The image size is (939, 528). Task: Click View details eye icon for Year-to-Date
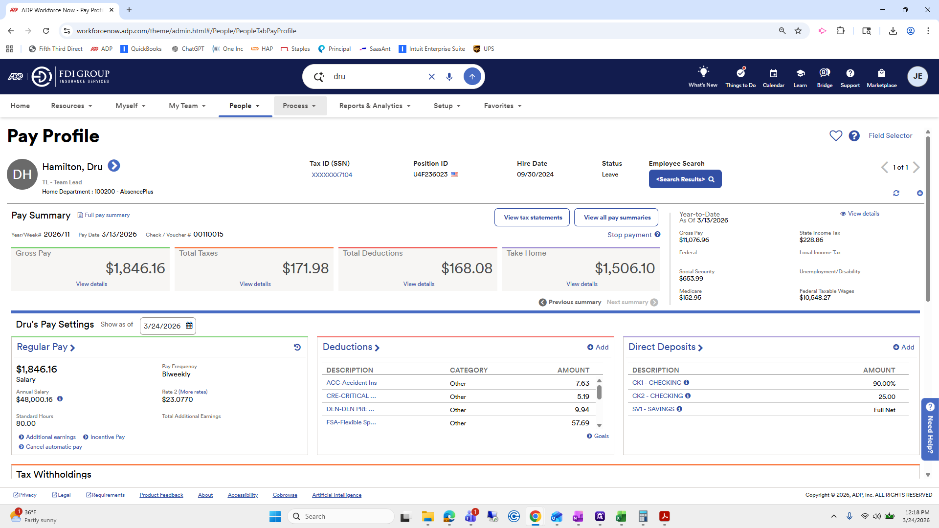click(x=843, y=214)
